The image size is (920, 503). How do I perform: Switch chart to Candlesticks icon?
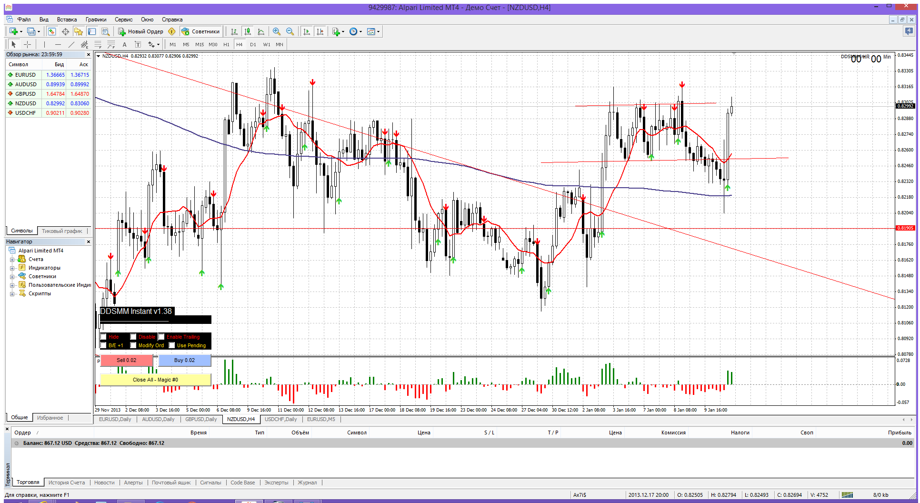click(x=248, y=31)
